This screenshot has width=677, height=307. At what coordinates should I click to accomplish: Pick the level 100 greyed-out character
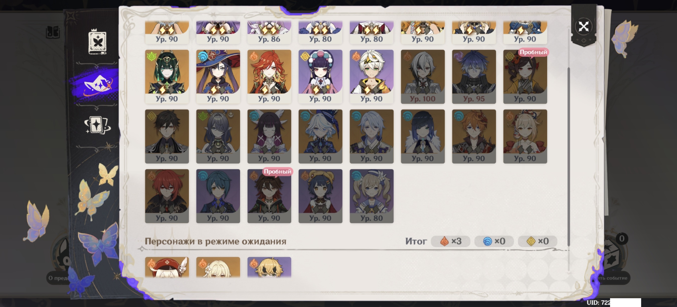[x=423, y=76]
